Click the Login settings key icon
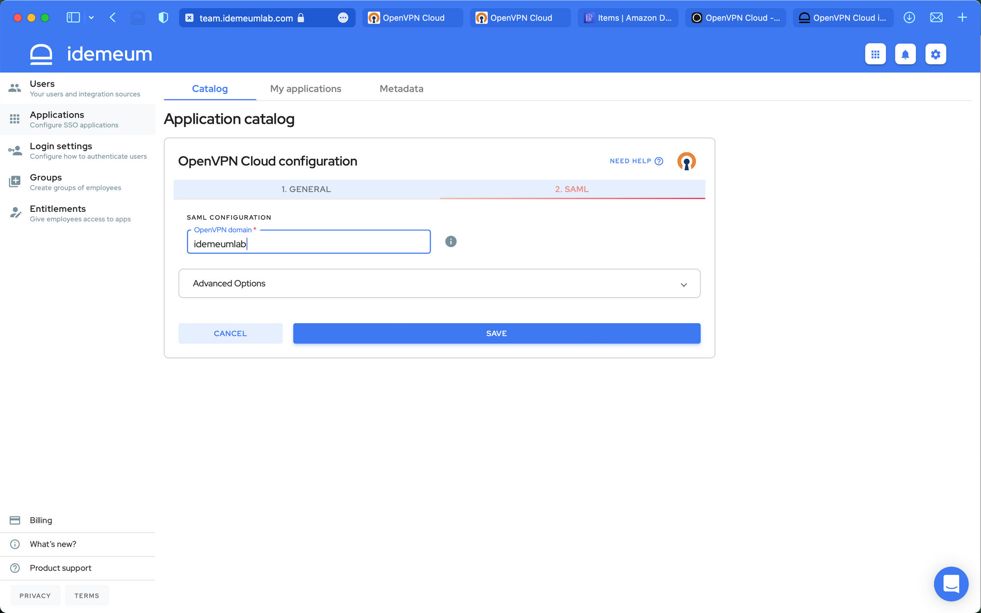The width and height of the screenshot is (981, 613). coord(15,151)
